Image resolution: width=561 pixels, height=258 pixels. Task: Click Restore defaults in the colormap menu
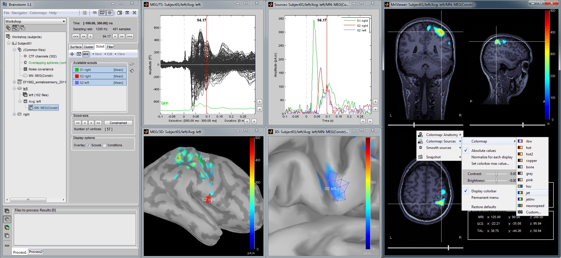point(483,207)
